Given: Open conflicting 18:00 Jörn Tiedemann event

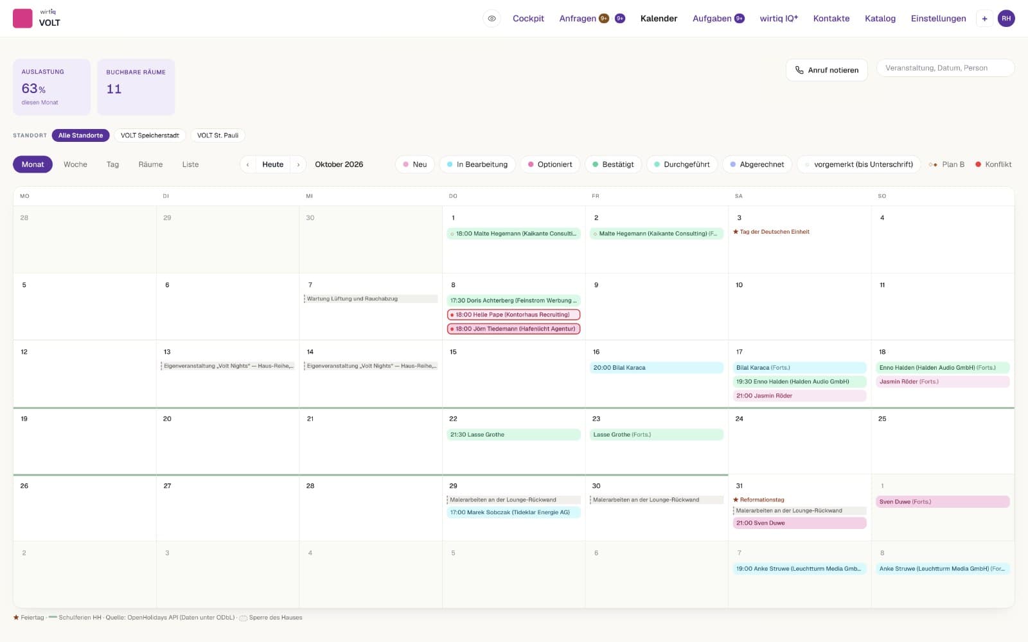Looking at the screenshot, I should [x=513, y=329].
